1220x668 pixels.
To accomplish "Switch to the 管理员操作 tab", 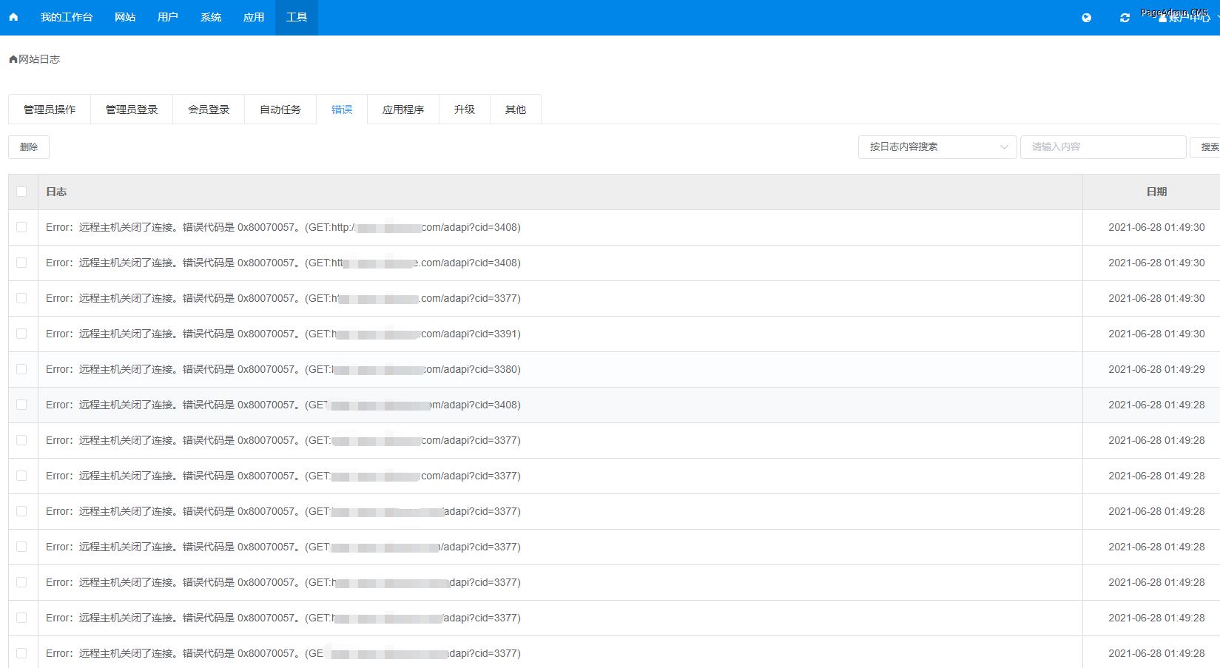I will click(50, 109).
